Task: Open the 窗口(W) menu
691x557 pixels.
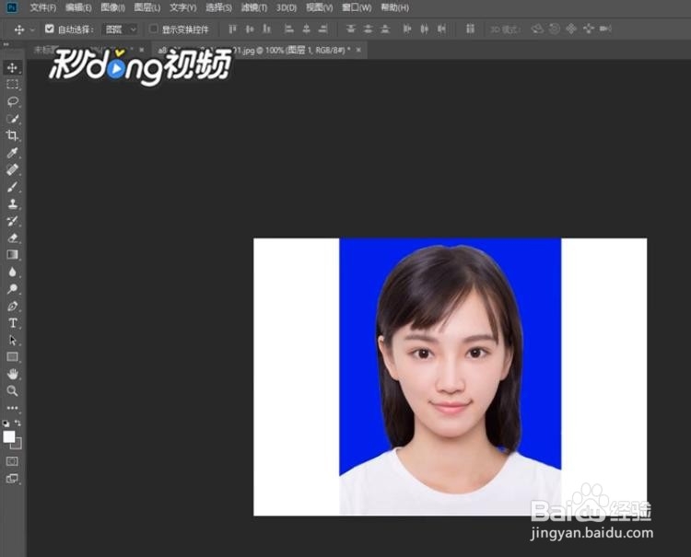Action: tap(357, 7)
